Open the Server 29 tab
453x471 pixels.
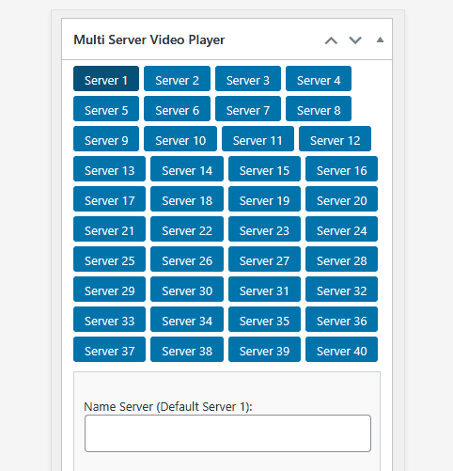(110, 290)
